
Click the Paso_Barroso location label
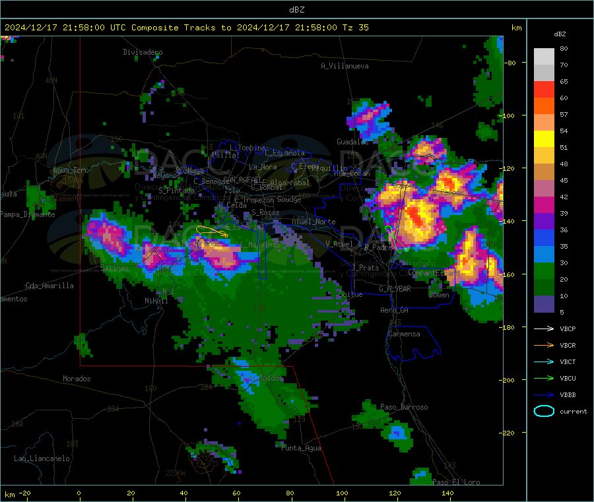404,407
